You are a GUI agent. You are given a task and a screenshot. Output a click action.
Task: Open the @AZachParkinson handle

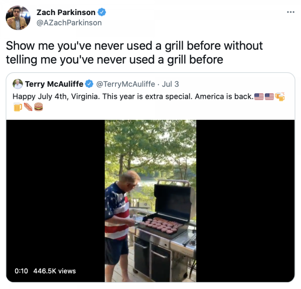click(x=69, y=23)
